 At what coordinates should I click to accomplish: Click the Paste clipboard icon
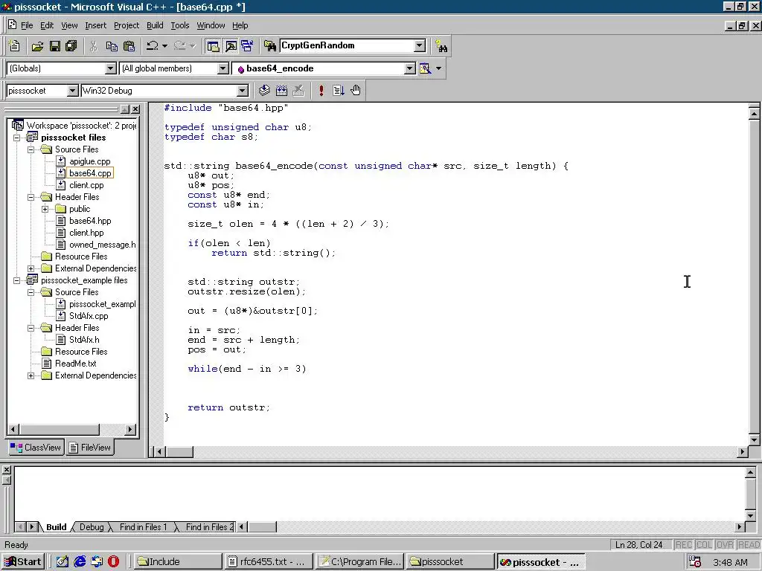coord(129,46)
